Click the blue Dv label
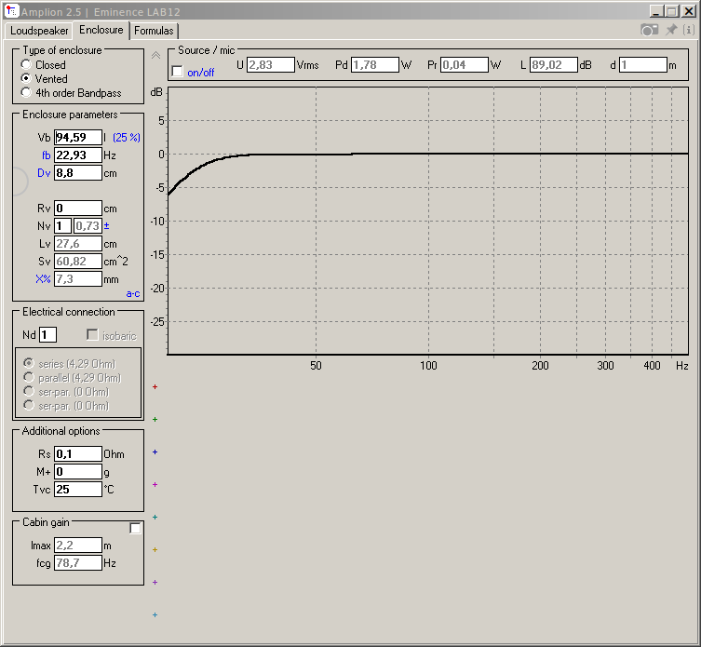701x647 pixels. pyautogui.click(x=44, y=173)
